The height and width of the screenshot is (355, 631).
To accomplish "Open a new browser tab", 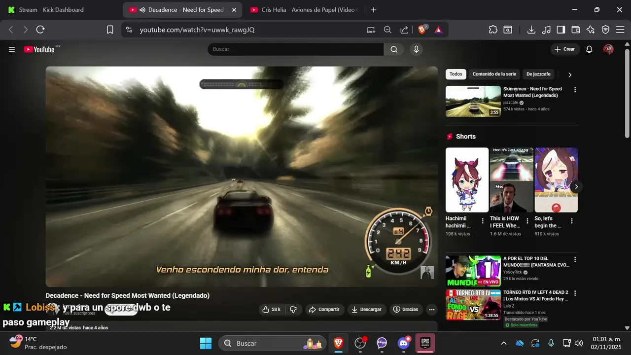I will click(374, 10).
